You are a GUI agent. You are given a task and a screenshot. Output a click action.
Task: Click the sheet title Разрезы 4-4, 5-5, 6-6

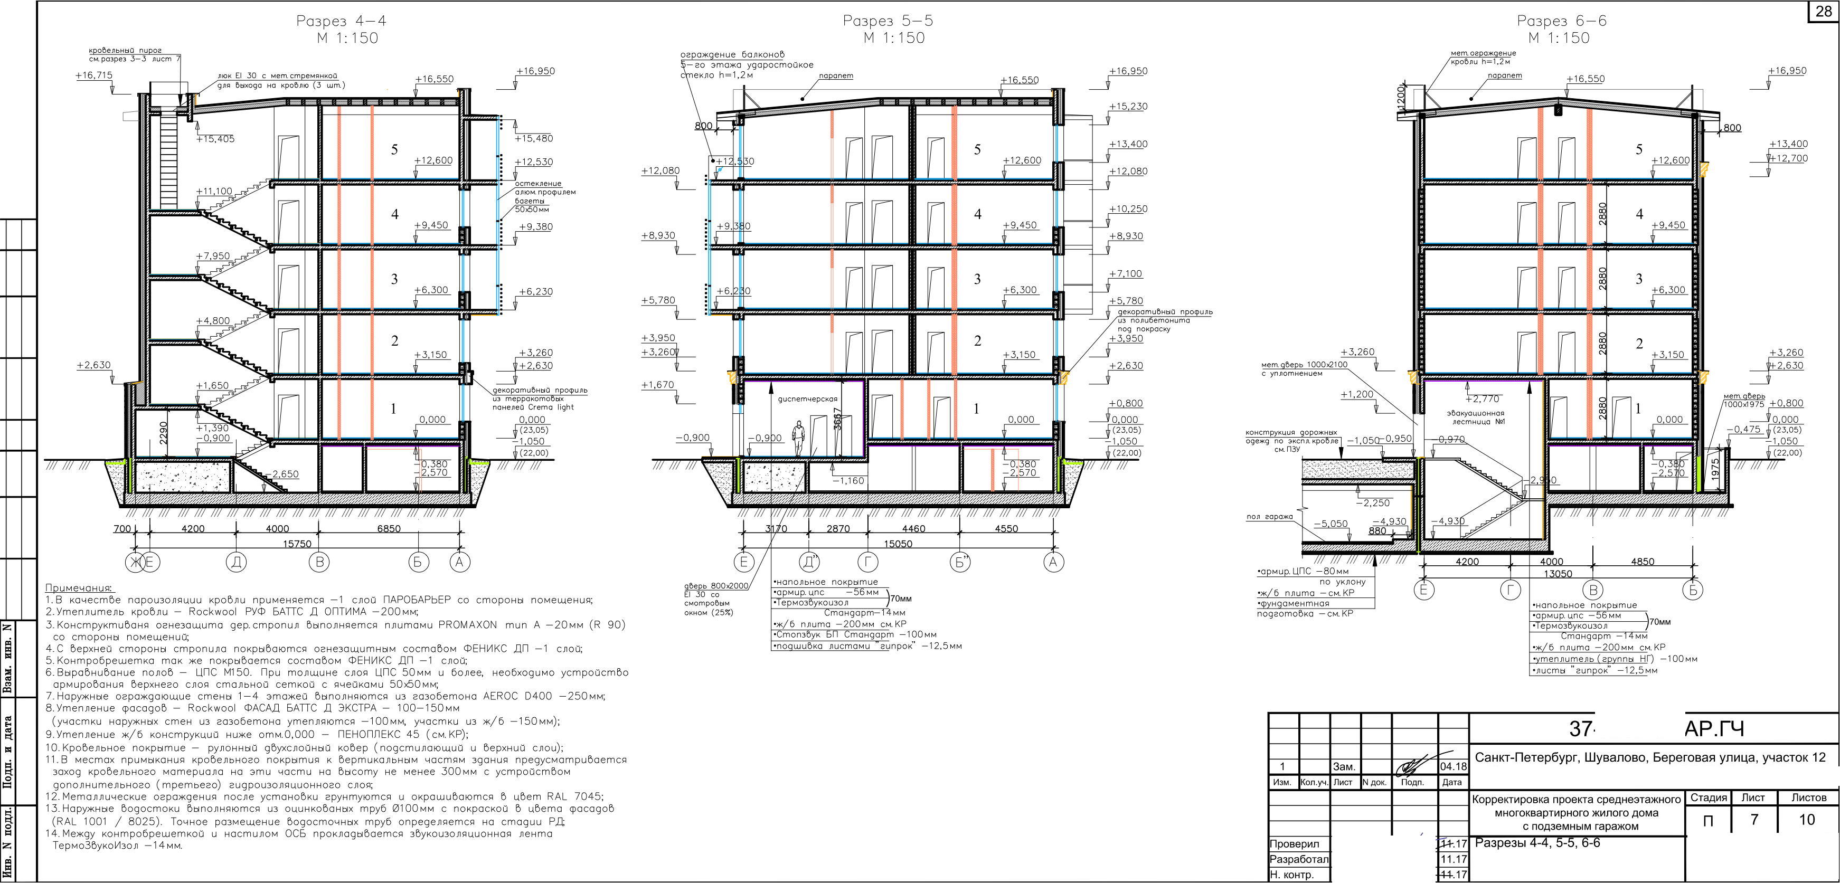point(1537,843)
